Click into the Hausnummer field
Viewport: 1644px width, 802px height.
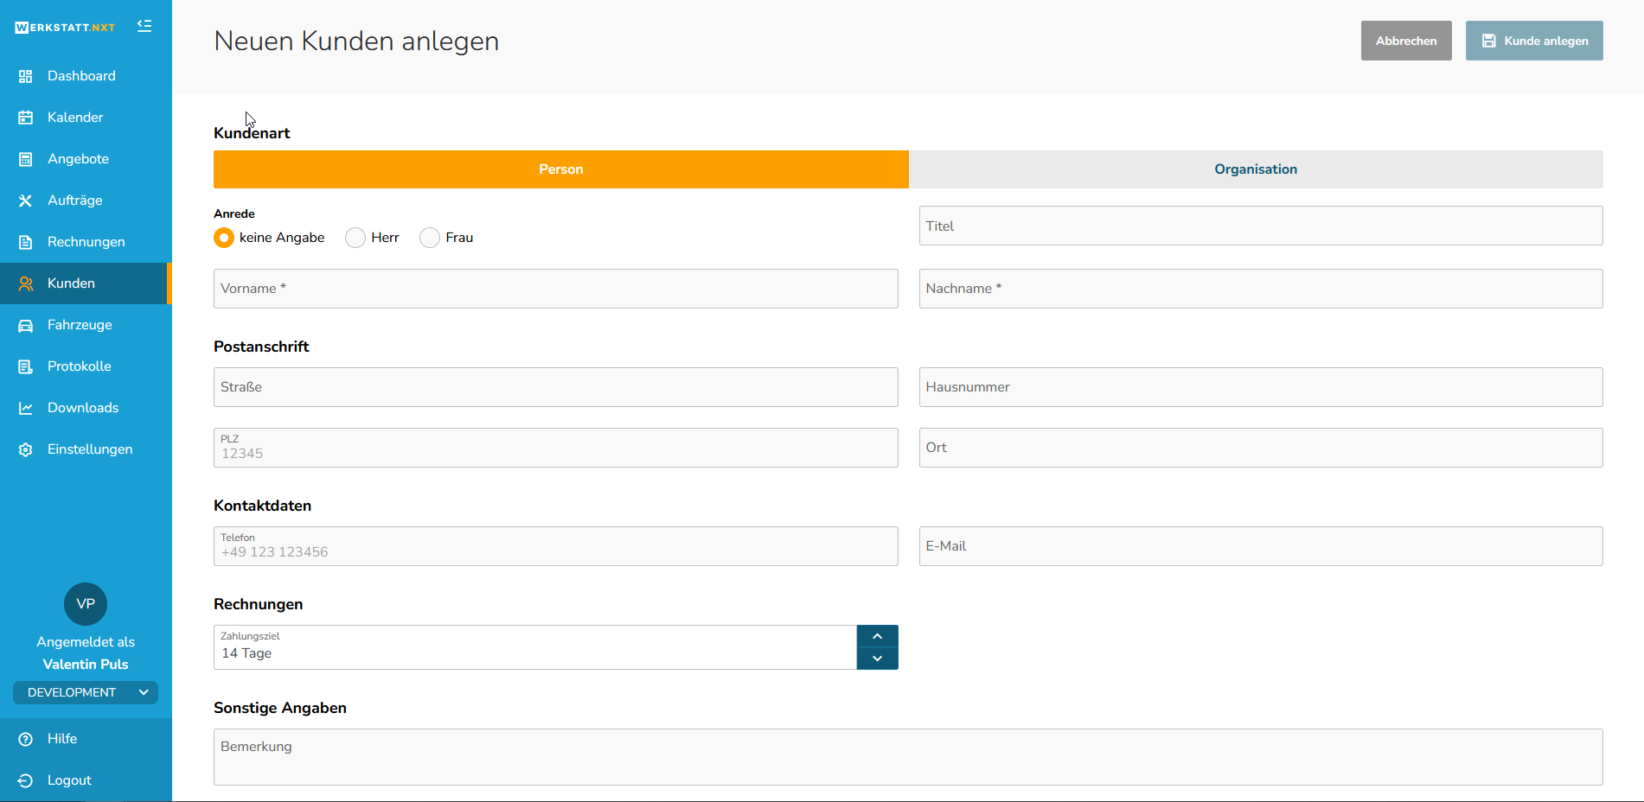click(1261, 387)
